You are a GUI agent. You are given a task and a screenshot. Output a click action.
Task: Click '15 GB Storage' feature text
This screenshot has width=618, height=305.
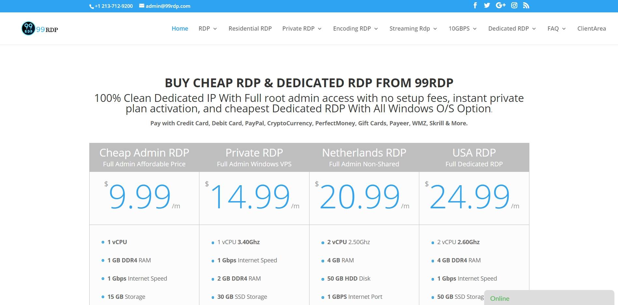pos(126,297)
